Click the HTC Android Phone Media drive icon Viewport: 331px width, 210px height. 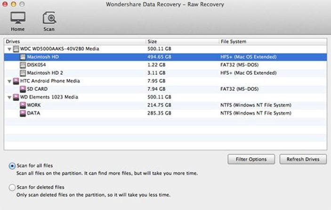15,81
